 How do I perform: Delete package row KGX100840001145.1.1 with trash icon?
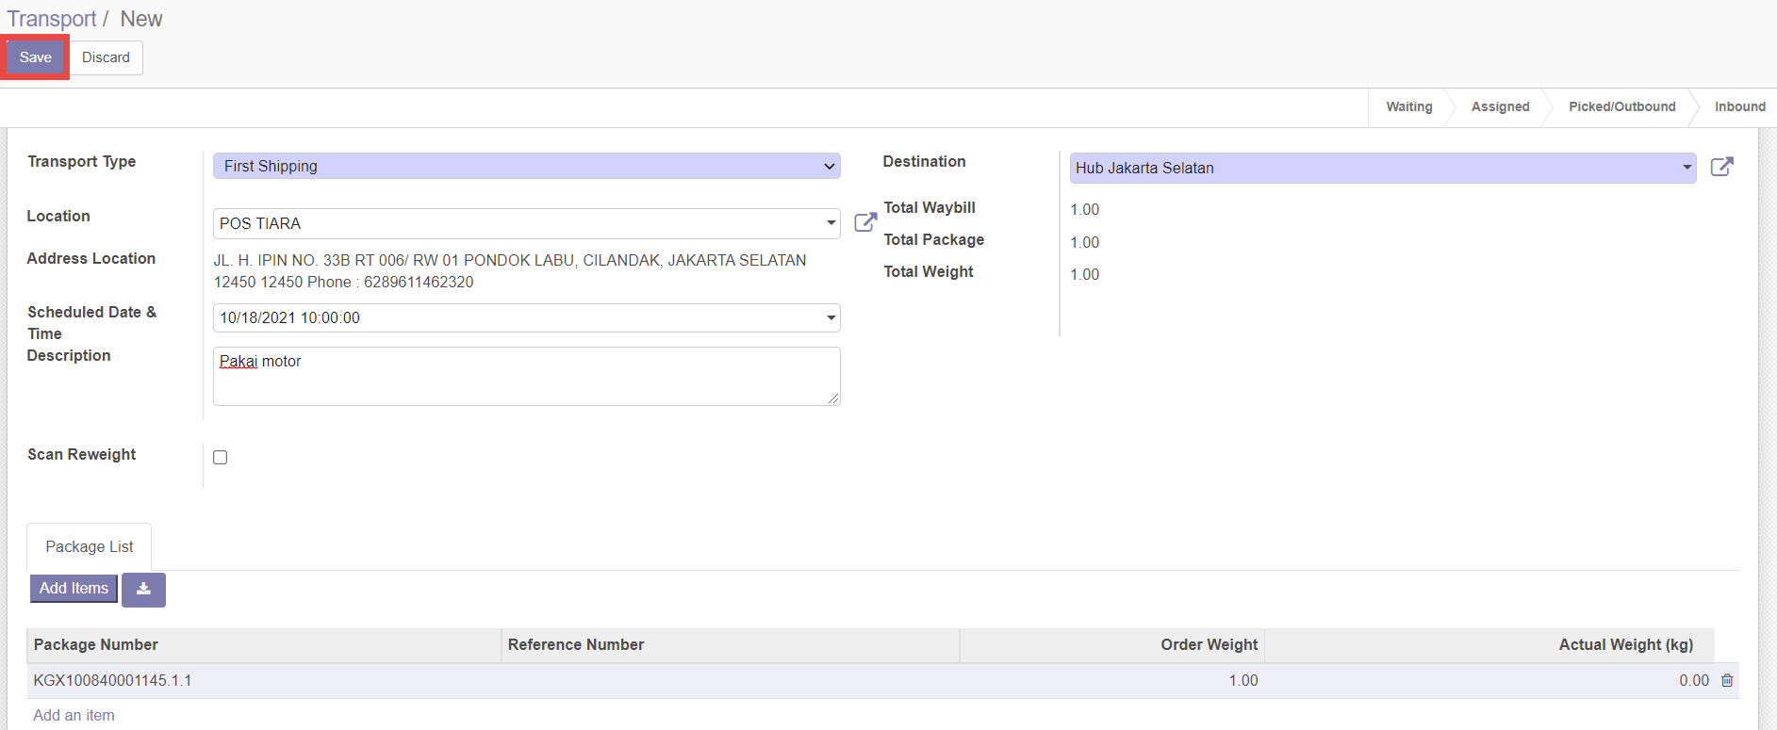point(1727,680)
